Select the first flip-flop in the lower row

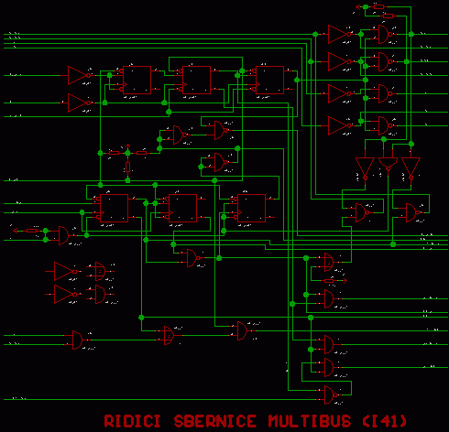tap(114, 208)
